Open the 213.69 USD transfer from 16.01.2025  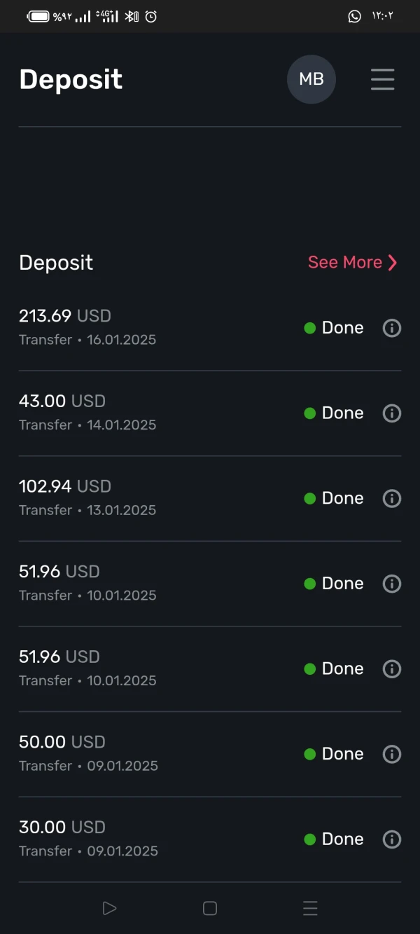point(87,327)
